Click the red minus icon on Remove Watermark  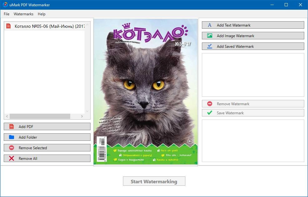[210, 104]
